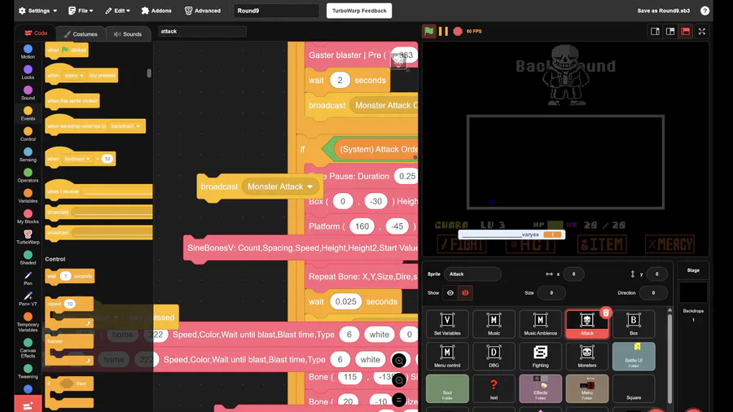
Task: Open the Addons page
Action: (x=156, y=11)
